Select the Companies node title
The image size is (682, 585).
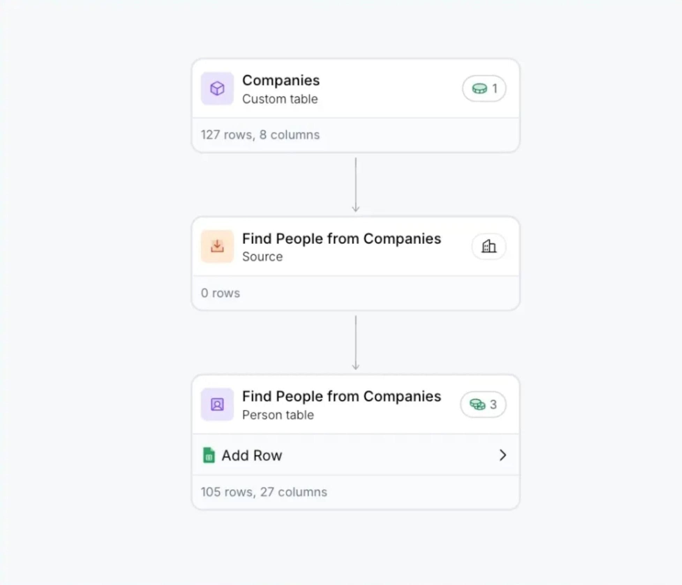[281, 81]
